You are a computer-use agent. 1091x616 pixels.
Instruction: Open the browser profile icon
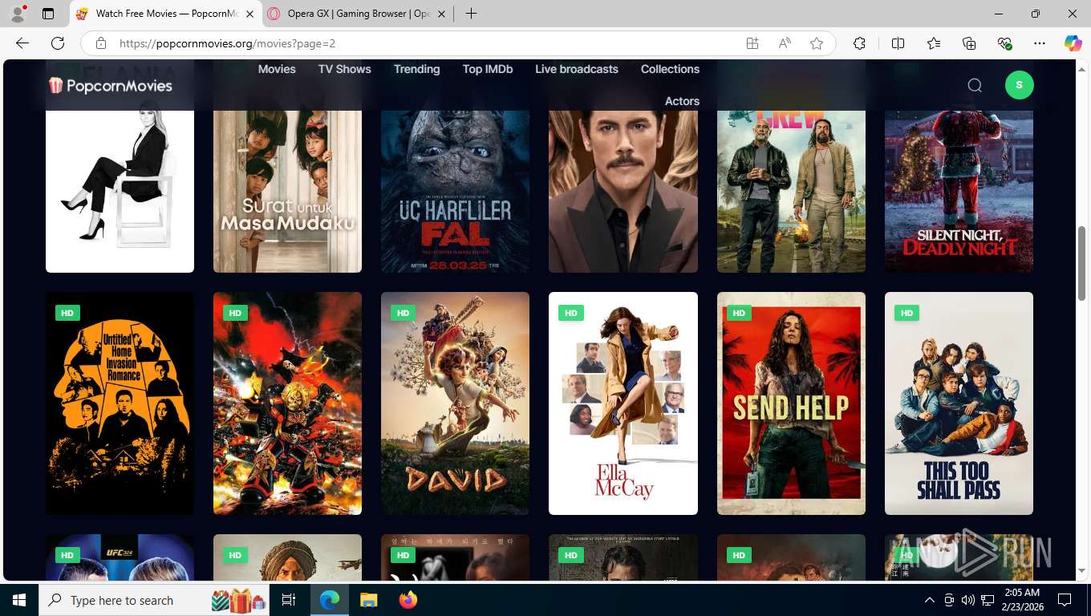tap(18, 14)
